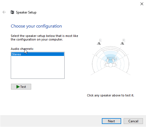Image resolution: width=146 pixels, height=127 pixels.
Task: Proceed with the Next button
Action: click(112, 121)
